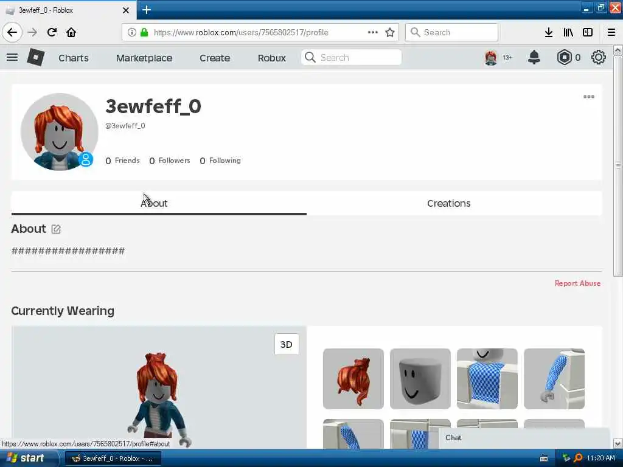Open the notifications bell
This screenshot has width=623, height=467.
pyautogui.click(x=534, y=58)
